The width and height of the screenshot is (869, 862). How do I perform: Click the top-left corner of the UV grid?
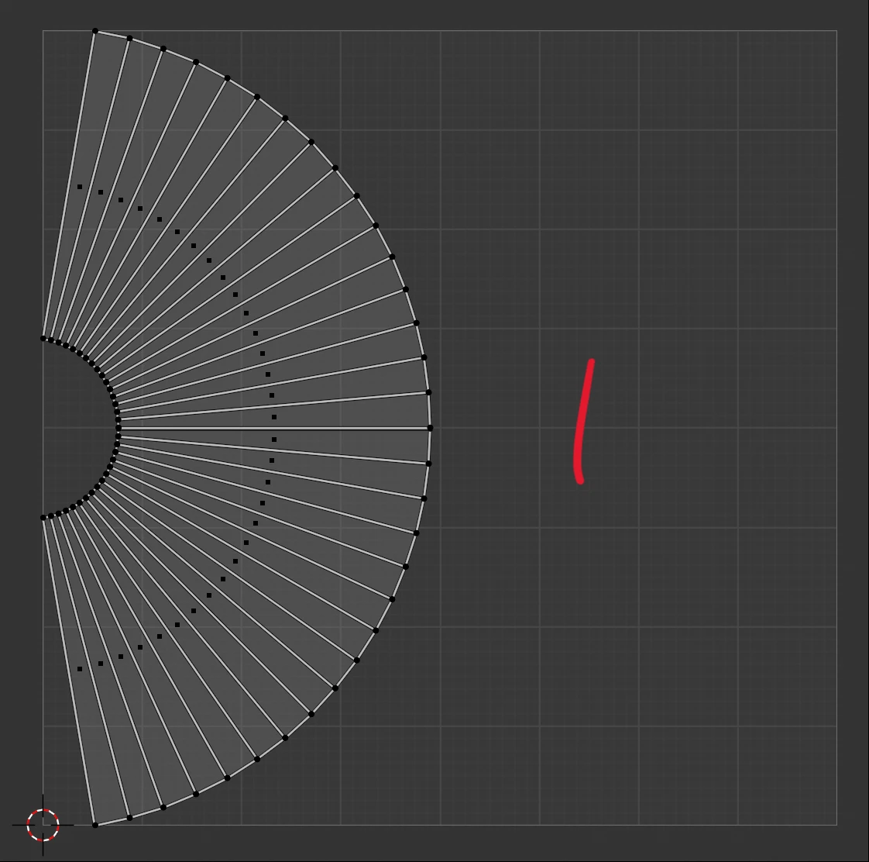[x=43, y=31]
